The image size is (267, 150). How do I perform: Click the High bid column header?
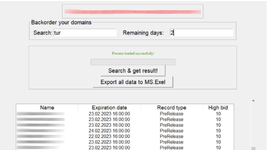(218, 108)
